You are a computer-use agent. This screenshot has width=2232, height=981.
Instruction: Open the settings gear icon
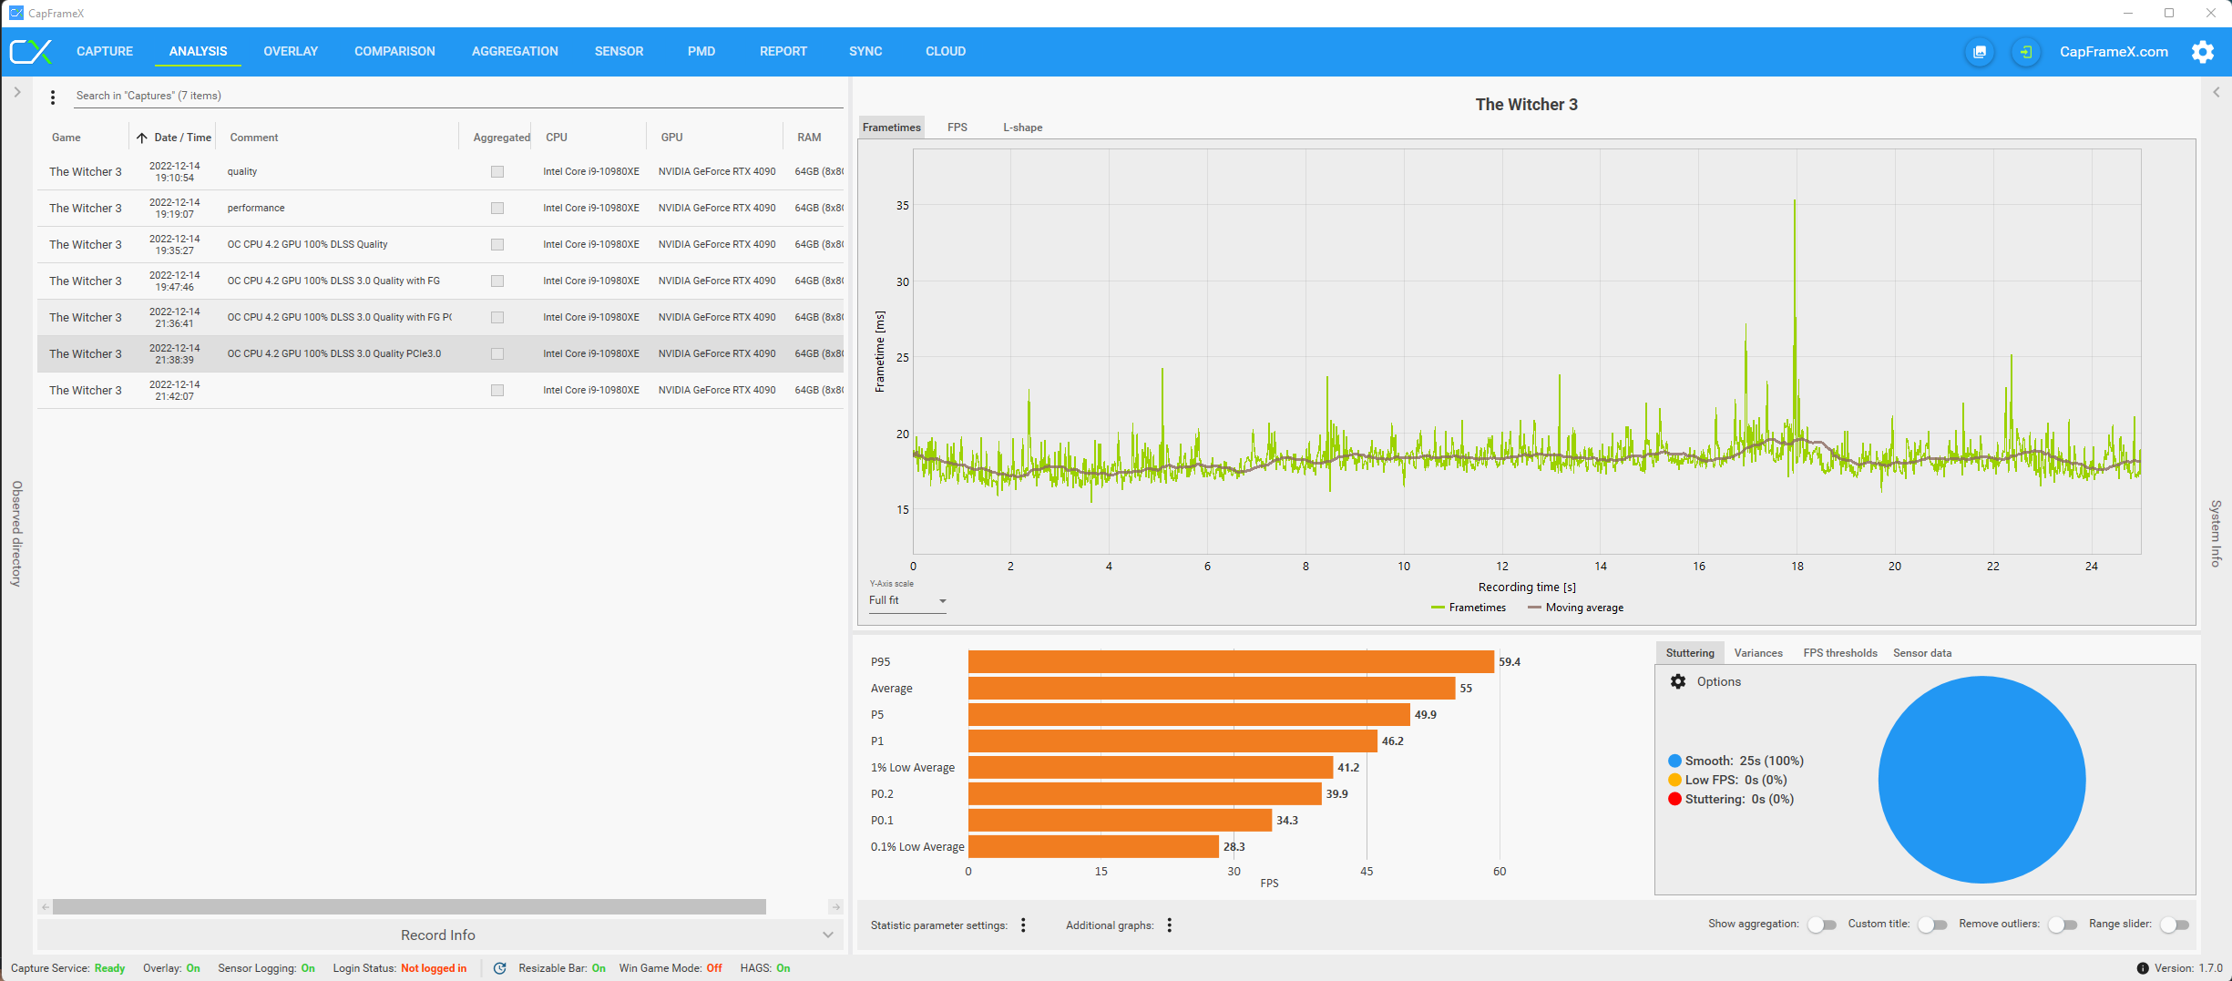pos(2203,51)
